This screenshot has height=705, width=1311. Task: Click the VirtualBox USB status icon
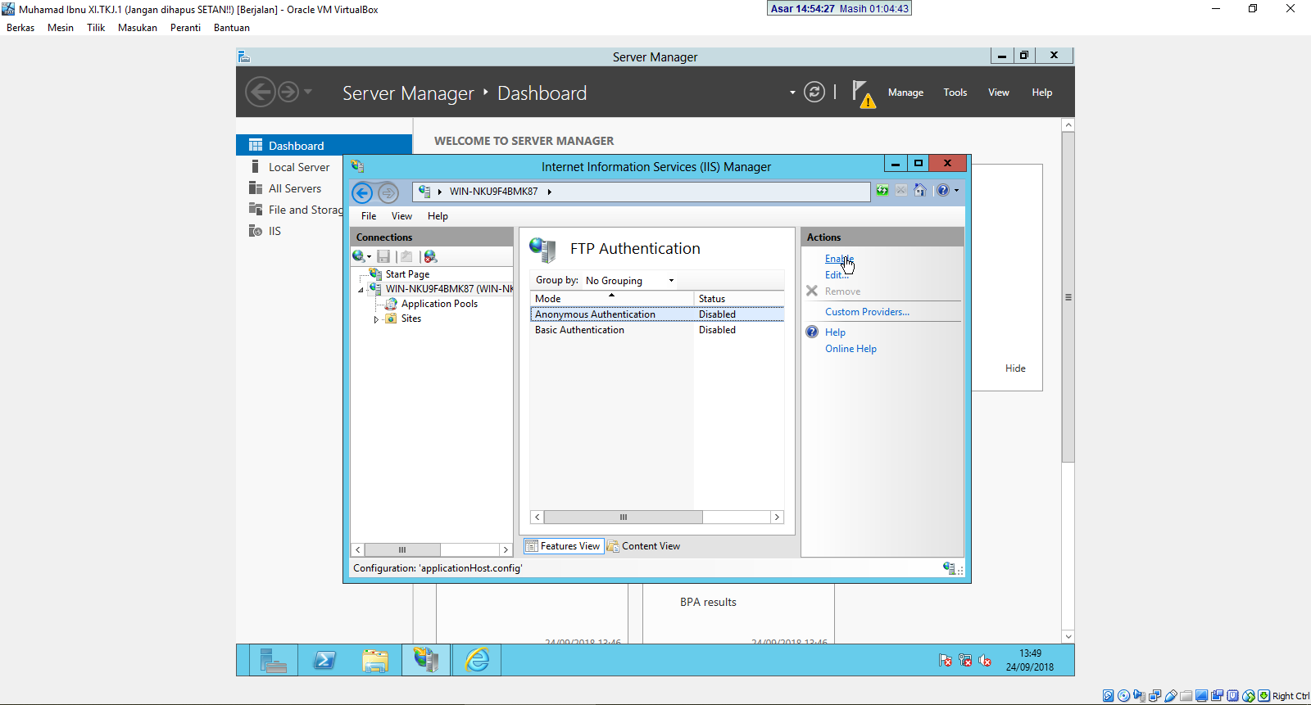[x=1171, y=696]
